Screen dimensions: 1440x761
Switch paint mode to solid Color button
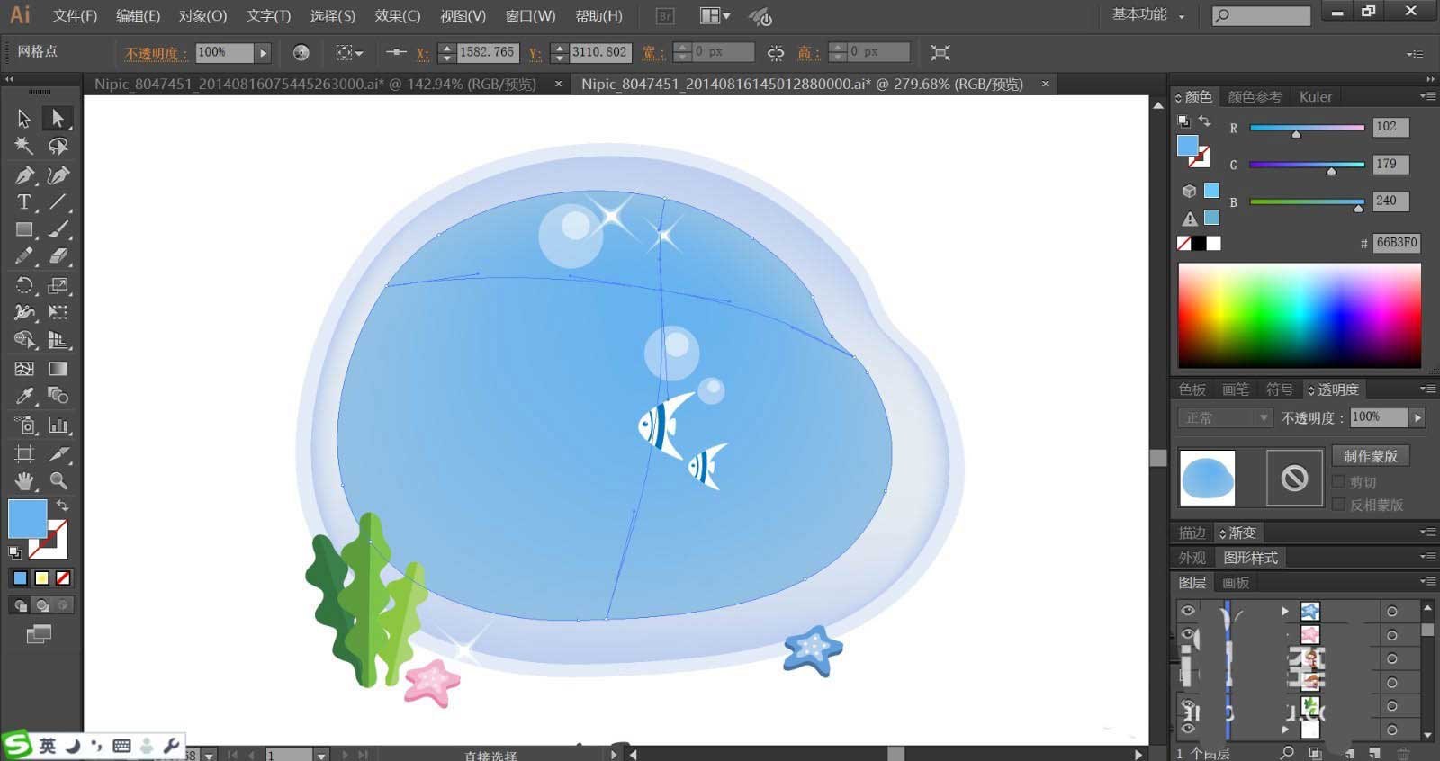20,578
